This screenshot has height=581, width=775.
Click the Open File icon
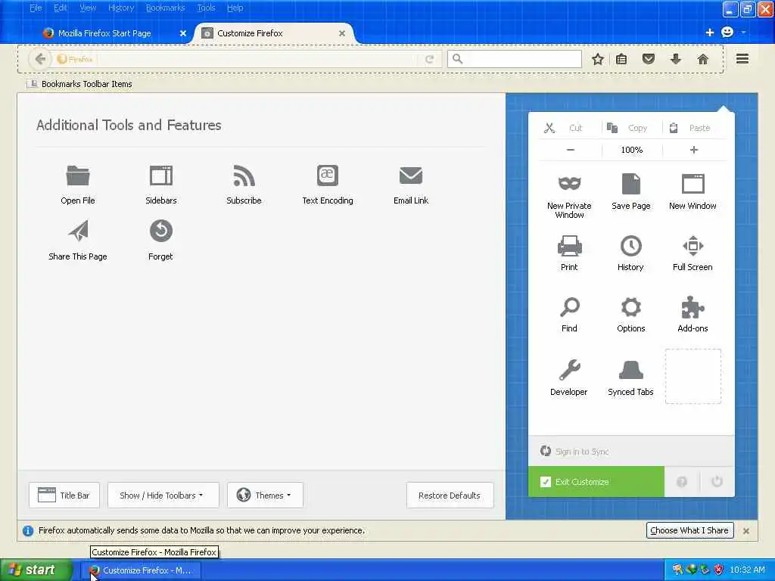(x=78, y=176)
